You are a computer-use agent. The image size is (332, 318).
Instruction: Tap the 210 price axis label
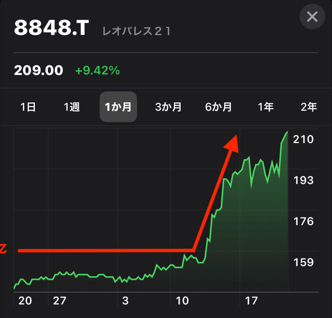coord(303,139)
